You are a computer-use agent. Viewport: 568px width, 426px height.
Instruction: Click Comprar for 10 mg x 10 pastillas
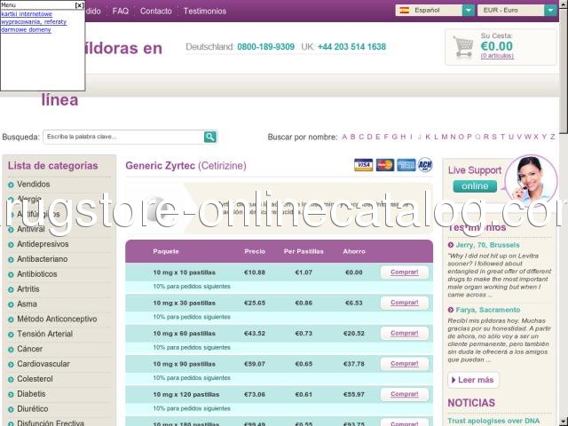(x=405, y=272)
